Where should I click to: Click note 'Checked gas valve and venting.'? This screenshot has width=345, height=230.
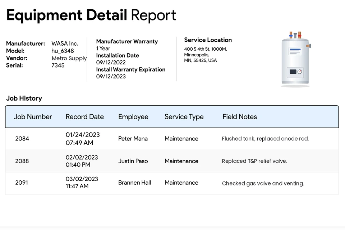pos(263,183)
